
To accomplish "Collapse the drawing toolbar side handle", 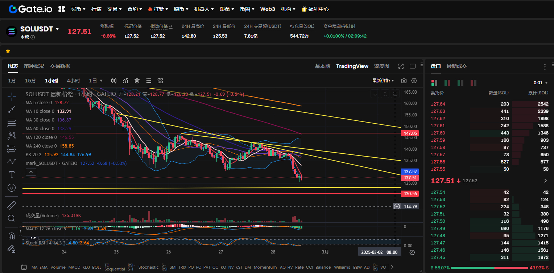I will tap(21, 230).
